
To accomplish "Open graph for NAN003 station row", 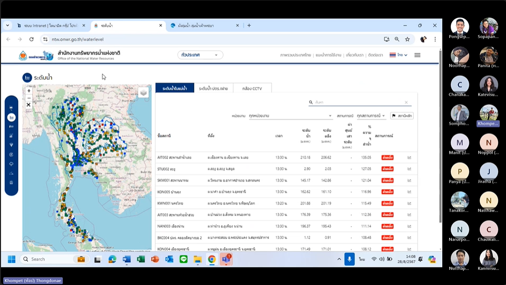I will [x=410, y=226].
